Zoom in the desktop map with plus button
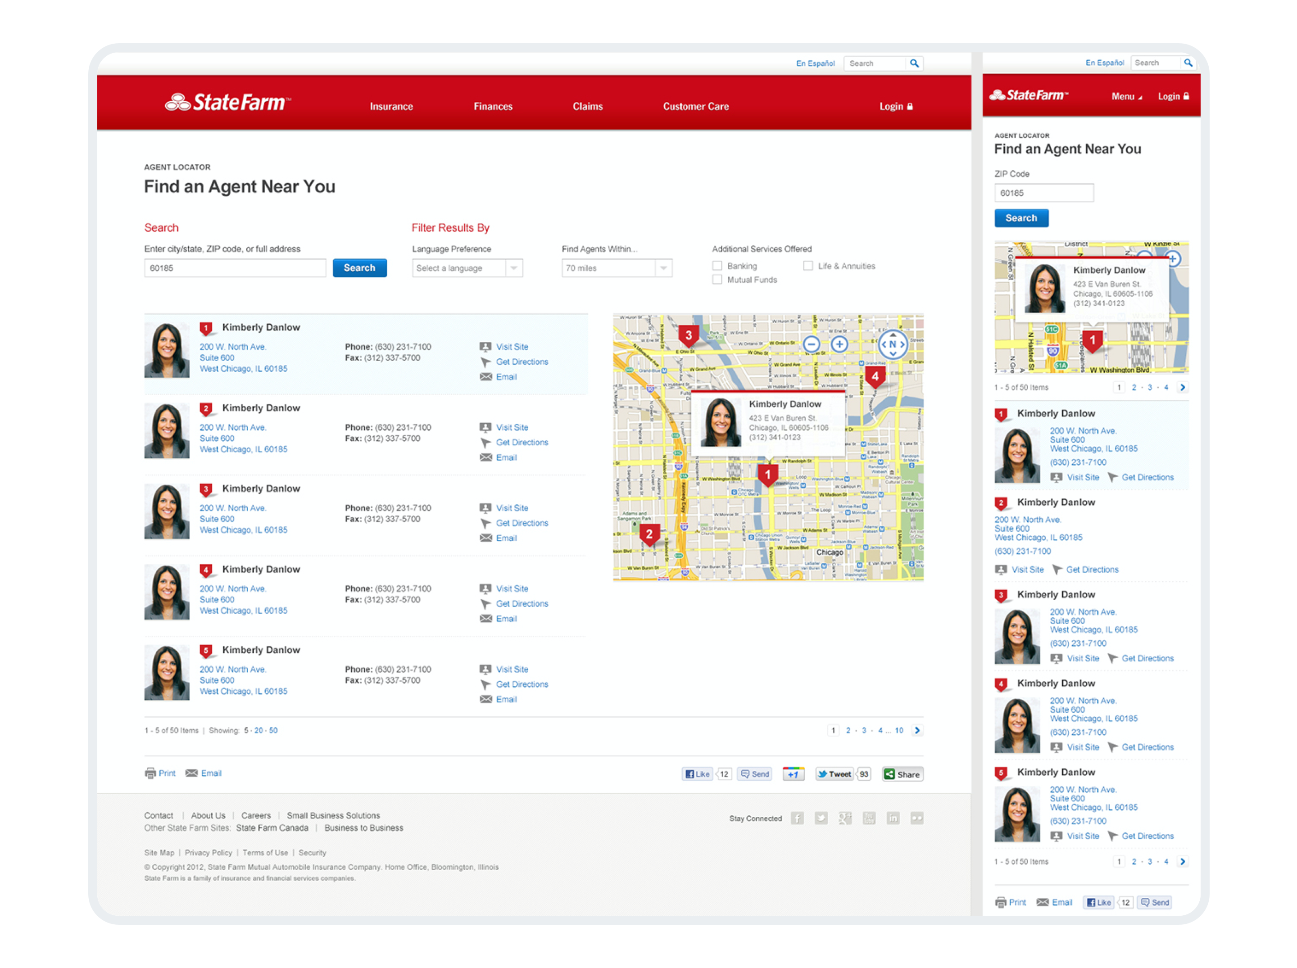This screenshot has height=968, width=1297. 839,344
